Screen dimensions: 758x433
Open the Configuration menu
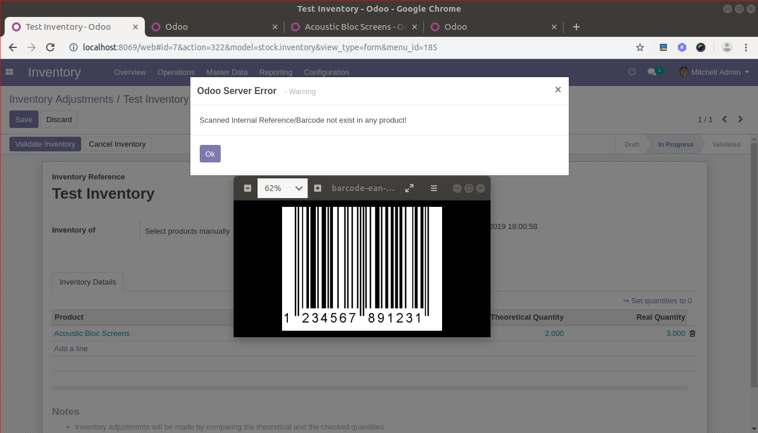tap(326, 72)
